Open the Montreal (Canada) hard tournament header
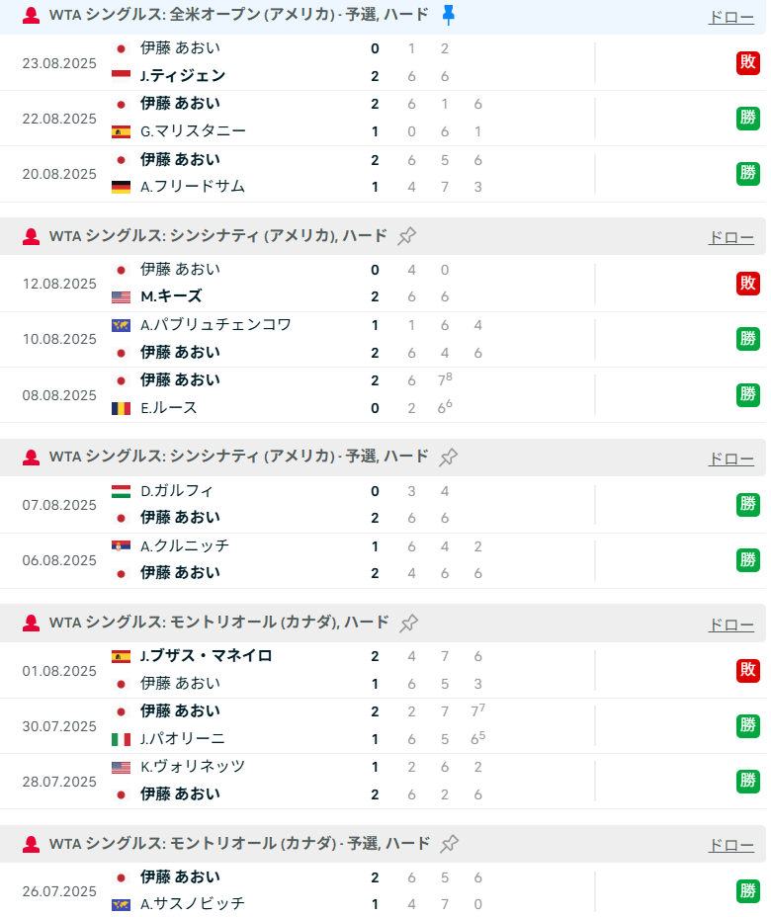Screen dimensions: 771x917 [218, 623]
